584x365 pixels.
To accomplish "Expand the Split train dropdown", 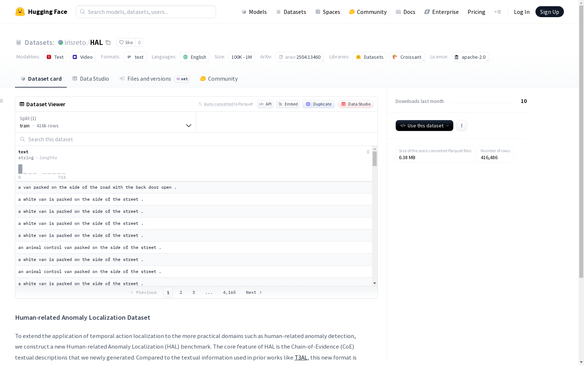I will [x=105, y=122].
